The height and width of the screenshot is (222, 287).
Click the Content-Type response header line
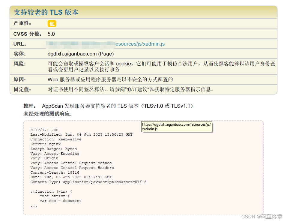coord(88,182)
